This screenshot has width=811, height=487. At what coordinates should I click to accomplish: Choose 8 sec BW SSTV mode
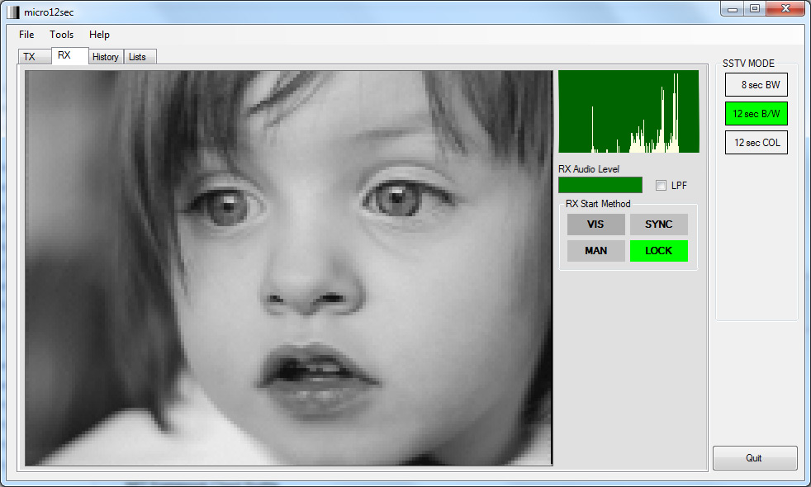click(756, 85)
